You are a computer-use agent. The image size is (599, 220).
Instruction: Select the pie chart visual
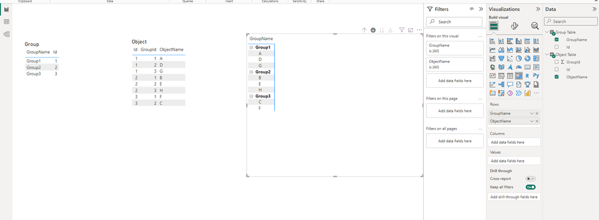519,58
